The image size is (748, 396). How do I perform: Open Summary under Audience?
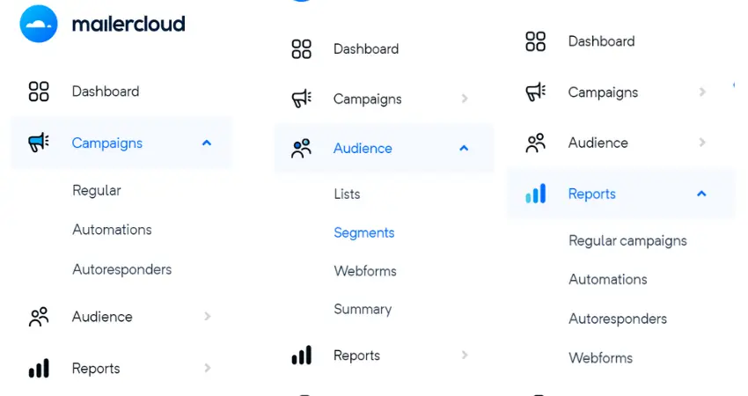(363, 310)
